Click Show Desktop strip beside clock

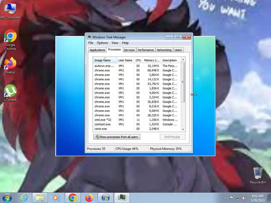pyautogui.click(x=269, y=198)
